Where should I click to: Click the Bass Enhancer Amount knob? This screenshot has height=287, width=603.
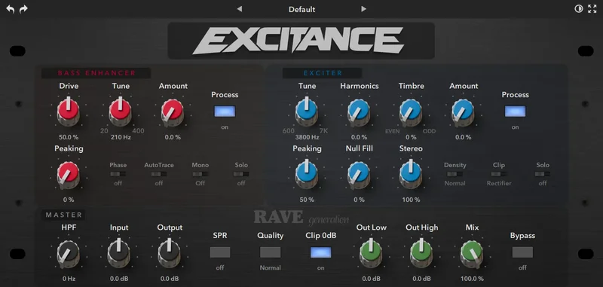click(173, 111)
